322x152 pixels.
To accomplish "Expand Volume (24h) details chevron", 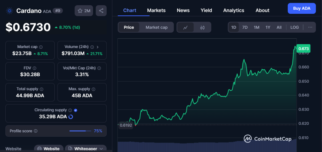I will click(97, 47).
